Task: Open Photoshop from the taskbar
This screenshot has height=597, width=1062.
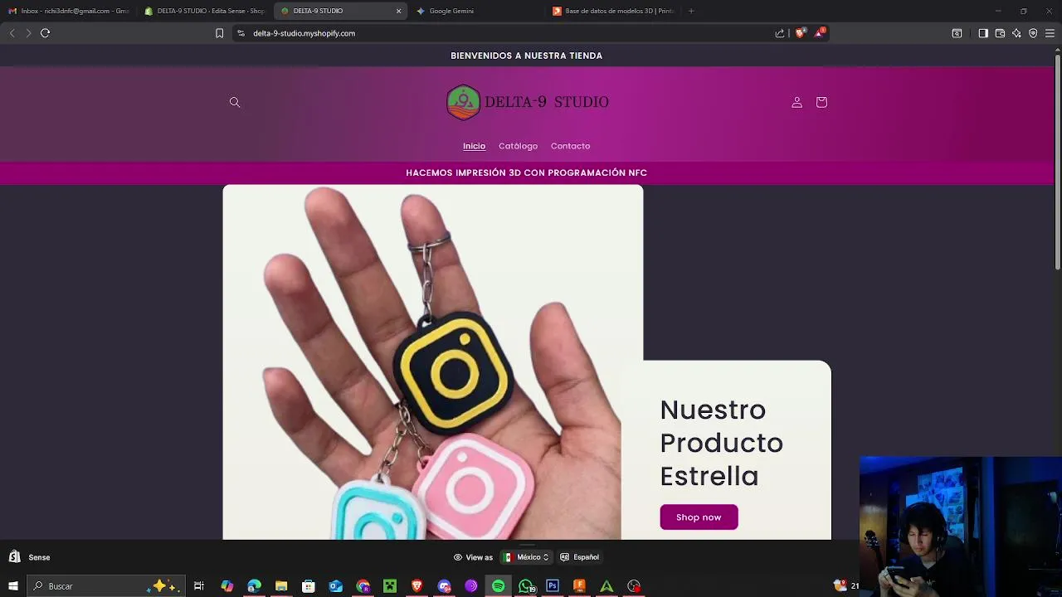Action: tap(553, 586)
